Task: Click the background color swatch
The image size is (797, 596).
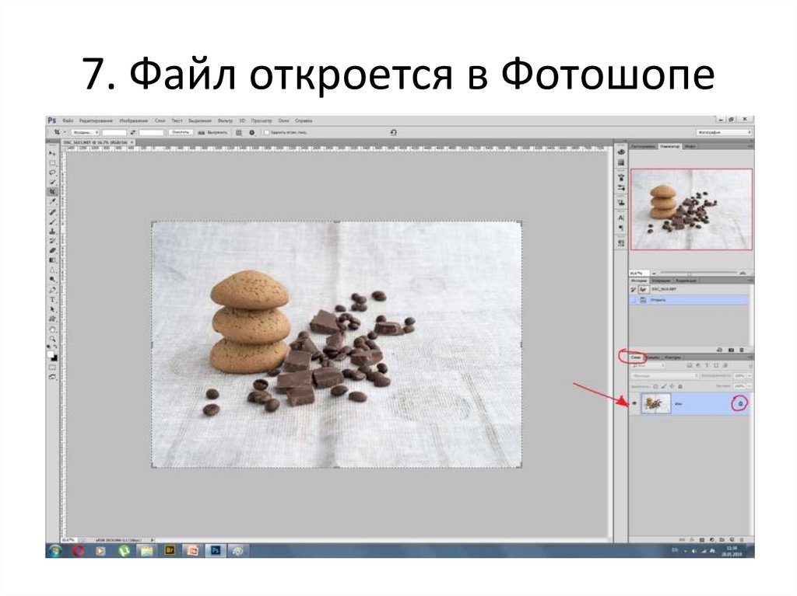Action: click(x=54, y=358)
